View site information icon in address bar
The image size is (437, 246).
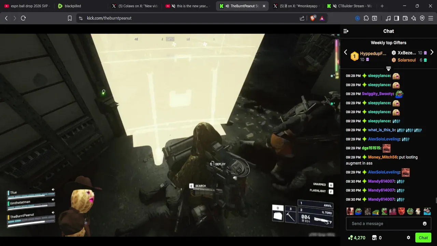[x=81, y=18]
